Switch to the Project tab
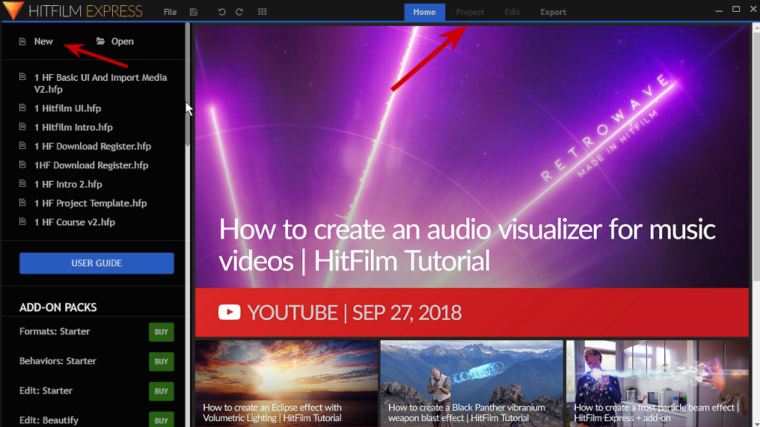 (x=470, y=12)
